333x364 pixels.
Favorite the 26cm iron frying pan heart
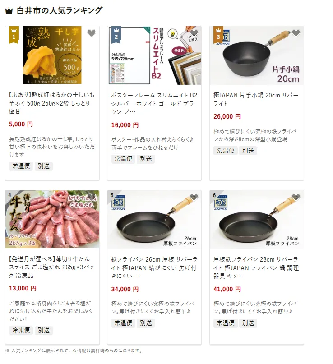point(194,197)
